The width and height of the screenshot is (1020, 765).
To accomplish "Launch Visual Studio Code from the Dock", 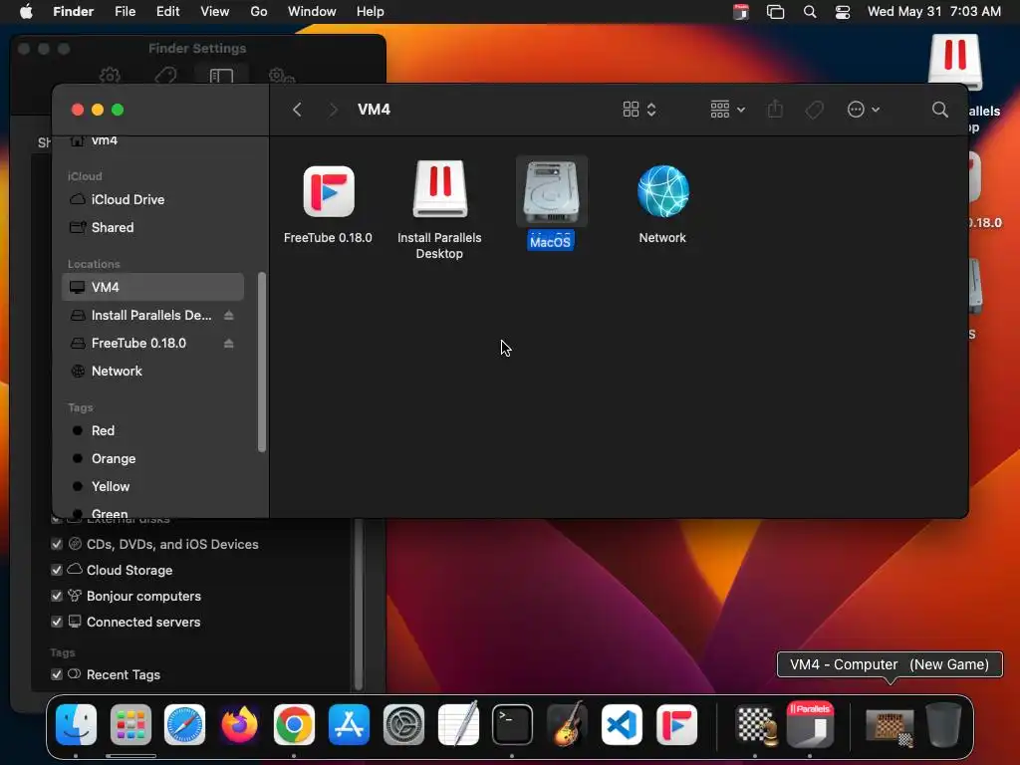I will [x=622, y=724].
